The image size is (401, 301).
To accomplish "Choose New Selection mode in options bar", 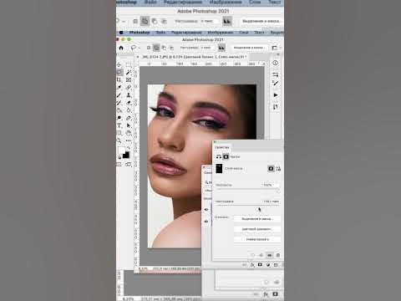I will coord(149,48).
